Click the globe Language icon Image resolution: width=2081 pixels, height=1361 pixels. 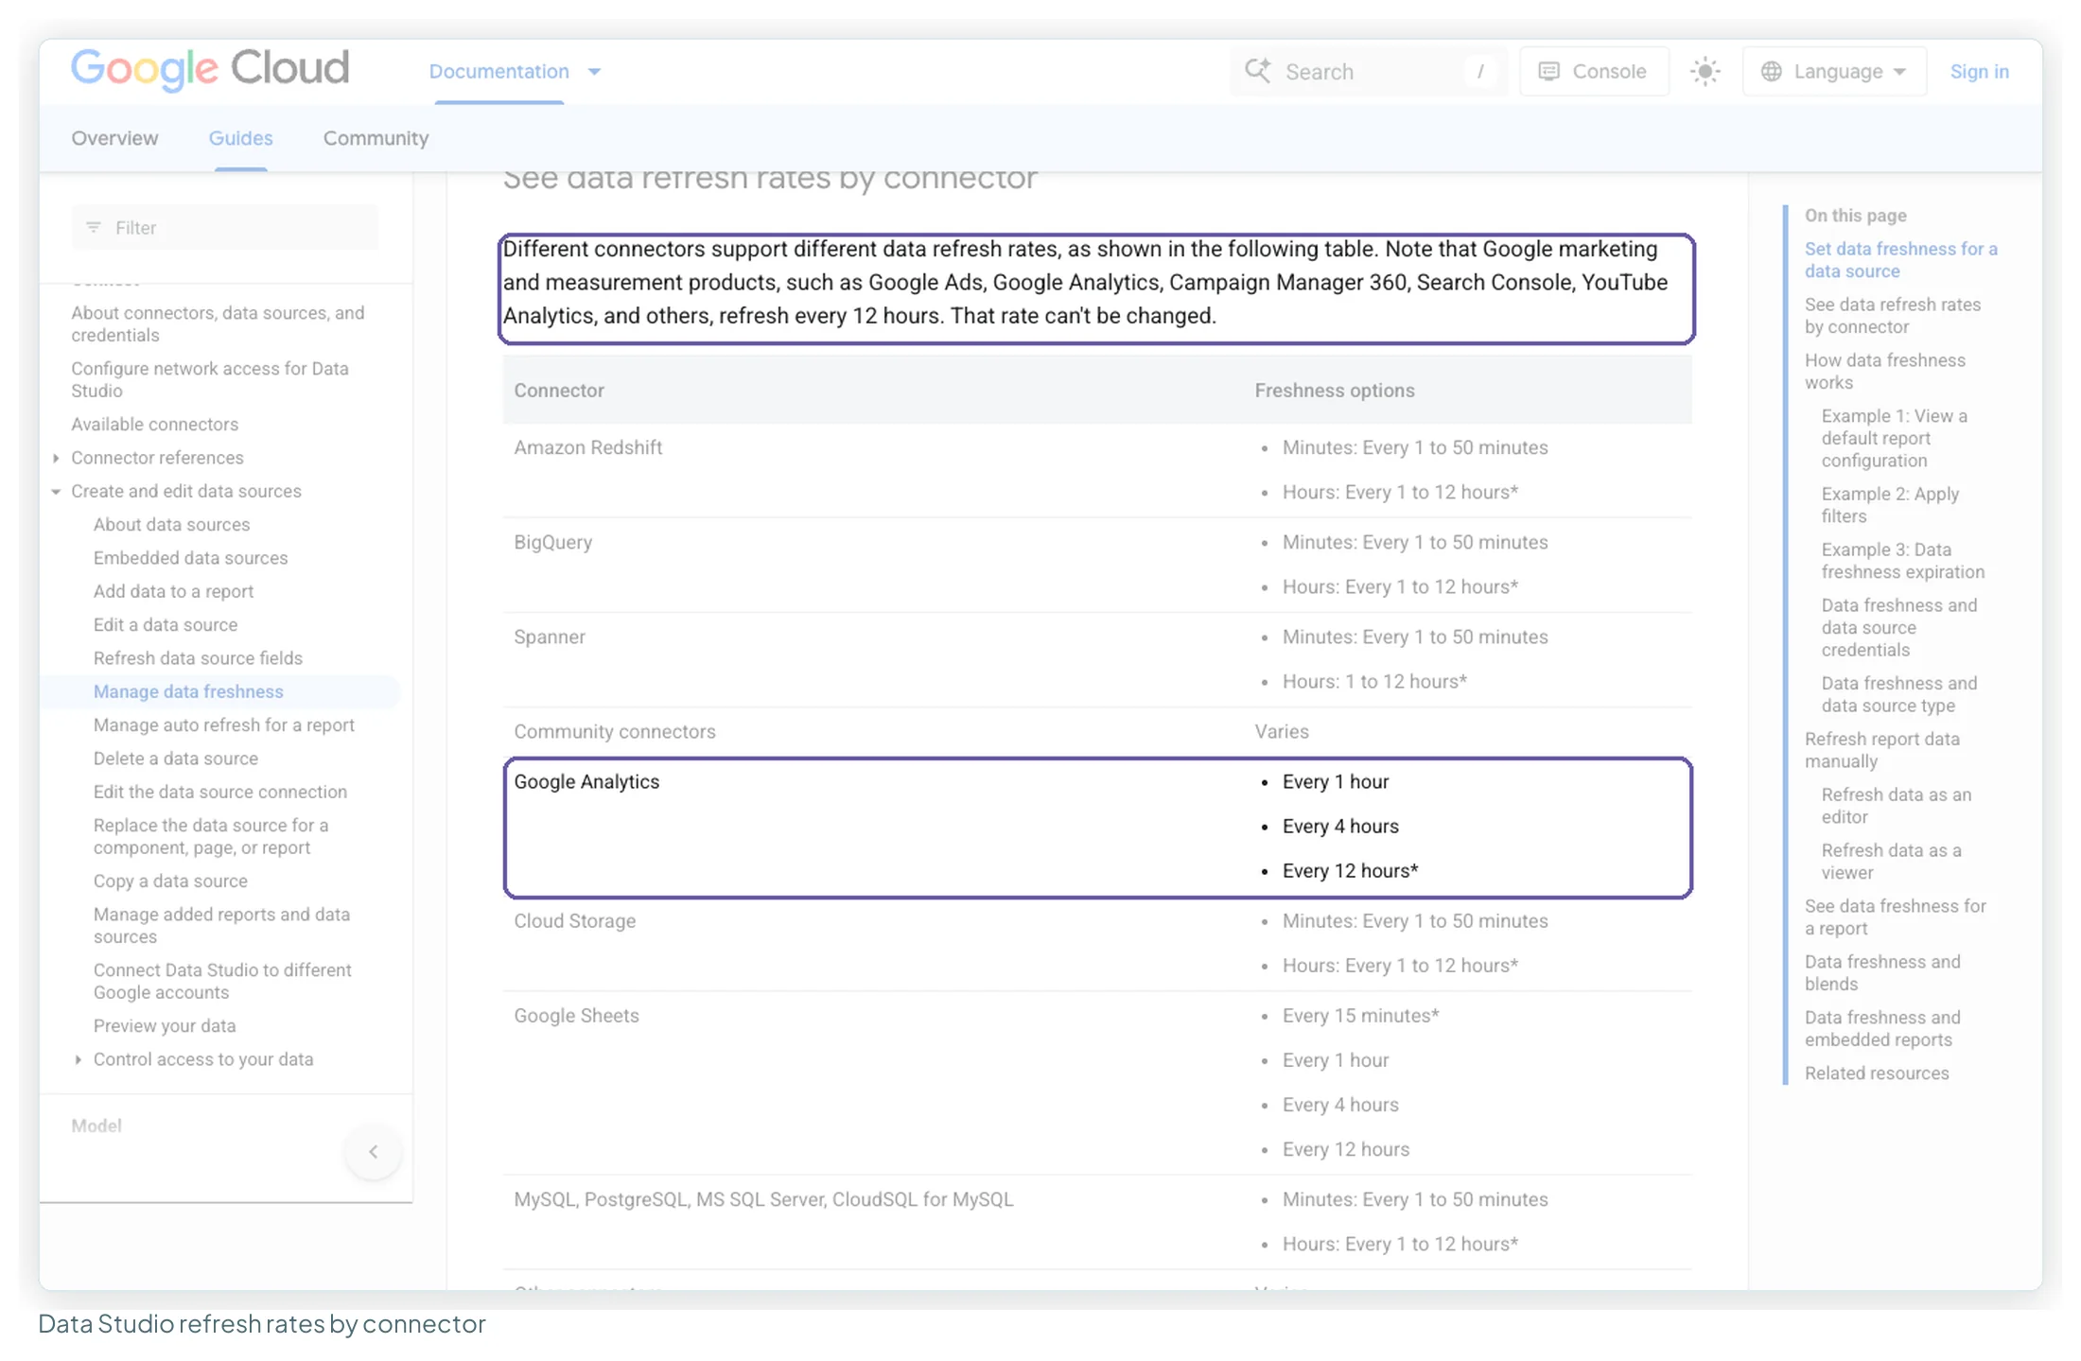pyautogui.click(x=1771, y=71)
